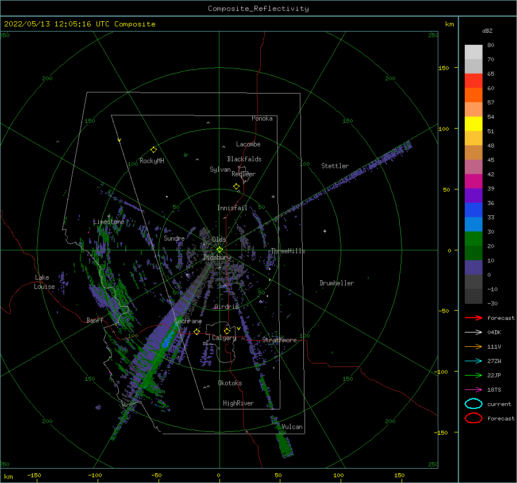The width and height of the screenshot is (517, 483).
Task: Click the Lake Louise label
Action: [x=44, y=282]
